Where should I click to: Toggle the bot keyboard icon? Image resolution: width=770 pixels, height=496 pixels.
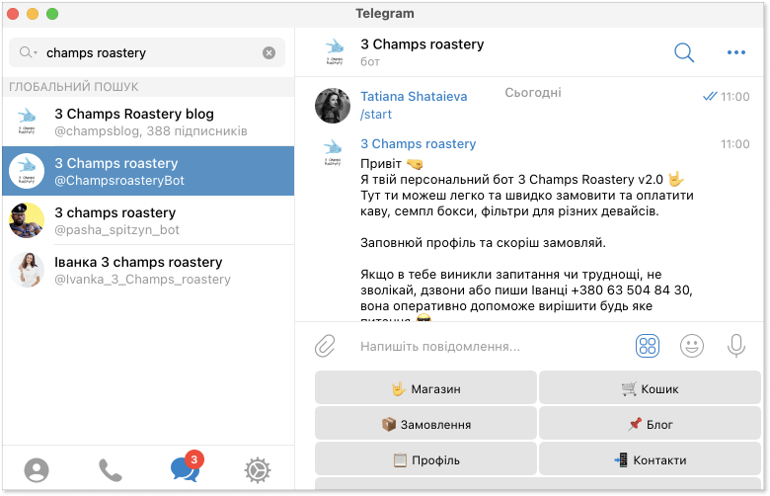(x=648, y=346)
